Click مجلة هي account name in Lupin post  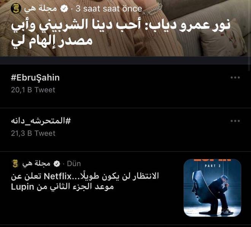click(x=37, y=164)
